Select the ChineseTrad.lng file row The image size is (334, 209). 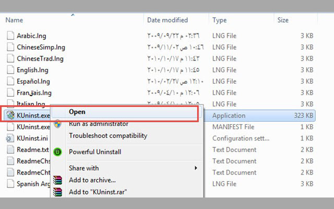pos(40,59)
